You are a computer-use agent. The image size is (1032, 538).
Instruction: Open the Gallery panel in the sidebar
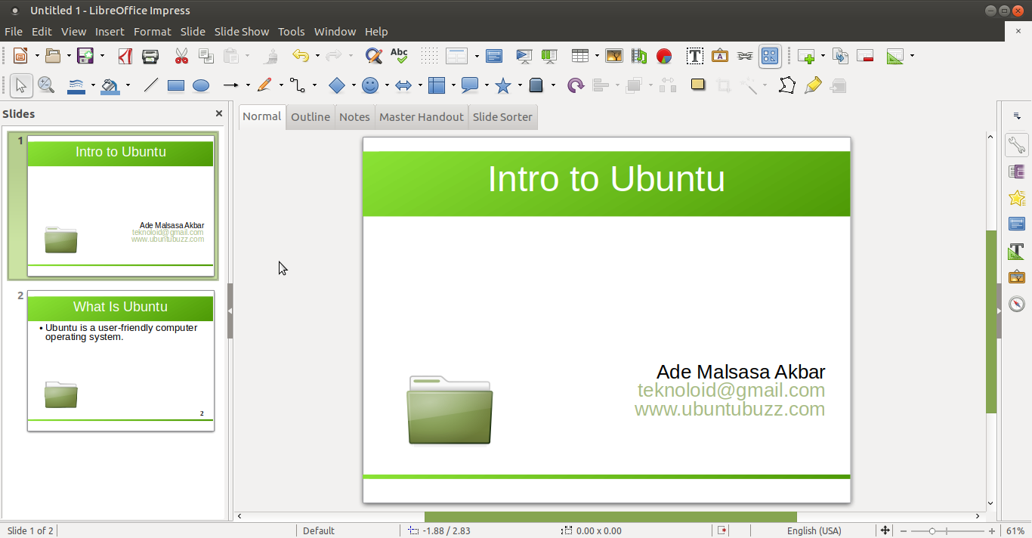tap(1016, 277)
